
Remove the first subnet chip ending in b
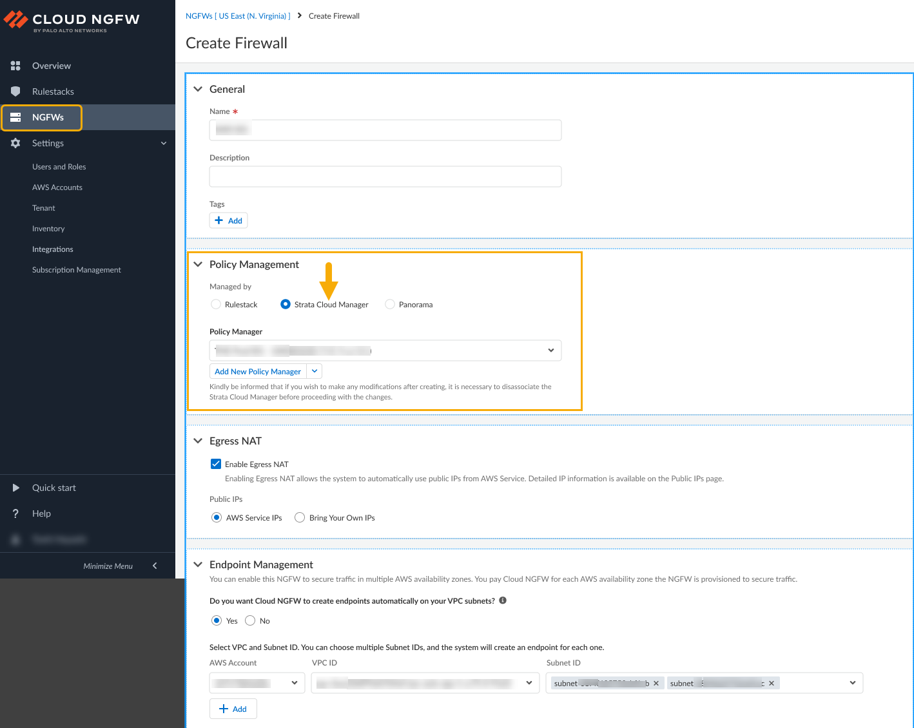click(x=656, y=684)
